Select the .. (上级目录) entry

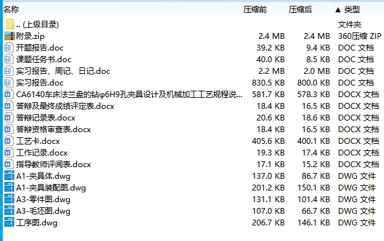pos(38,24)
